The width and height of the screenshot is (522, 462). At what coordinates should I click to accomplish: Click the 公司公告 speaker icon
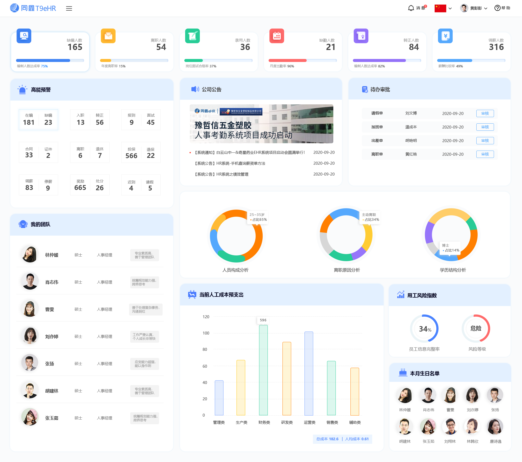point(195,89)
